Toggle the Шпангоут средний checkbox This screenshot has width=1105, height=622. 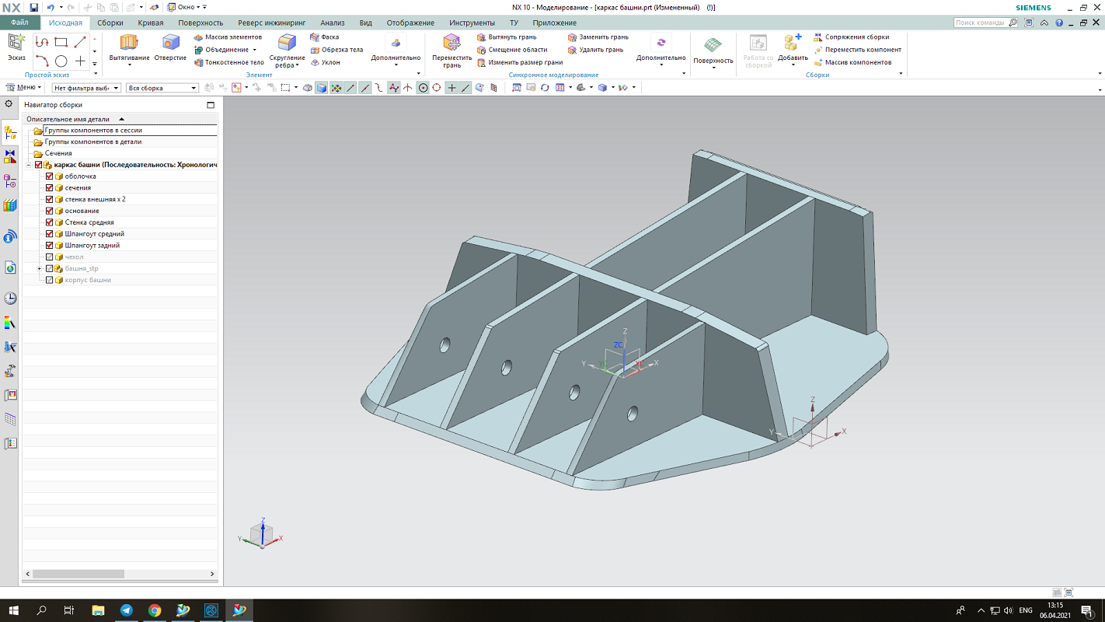[50, 234]
